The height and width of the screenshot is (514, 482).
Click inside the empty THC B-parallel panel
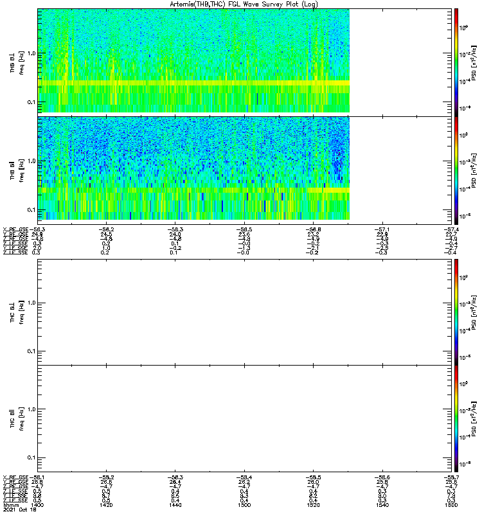244,419
